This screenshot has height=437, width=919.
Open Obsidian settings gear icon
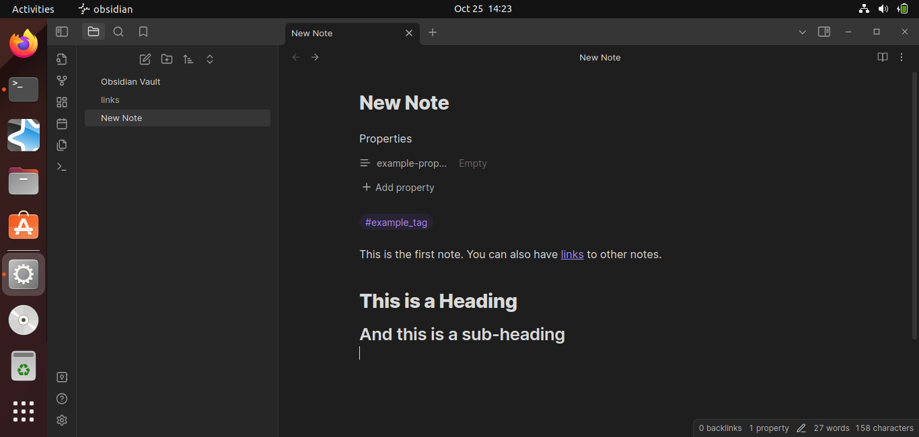point(62,420)
